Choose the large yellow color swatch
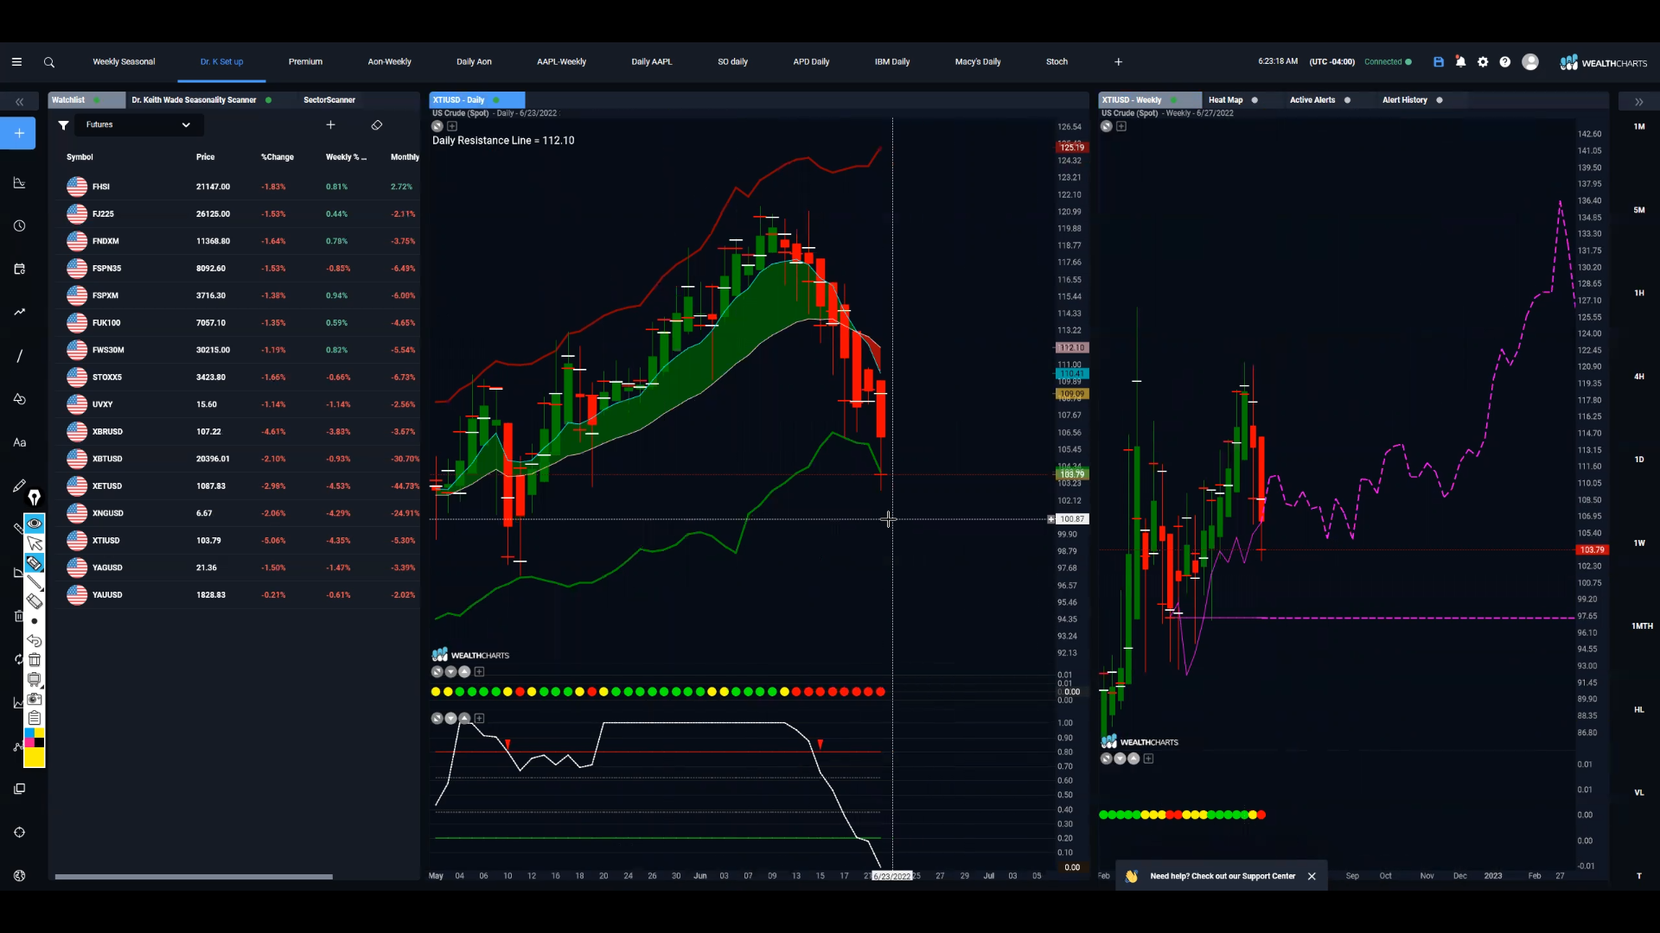1660x933 pixels. (x=35, y=758)
